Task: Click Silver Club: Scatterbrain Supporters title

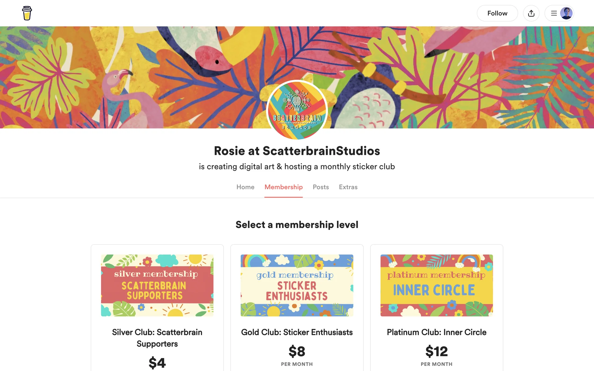Action: [157, 338]
